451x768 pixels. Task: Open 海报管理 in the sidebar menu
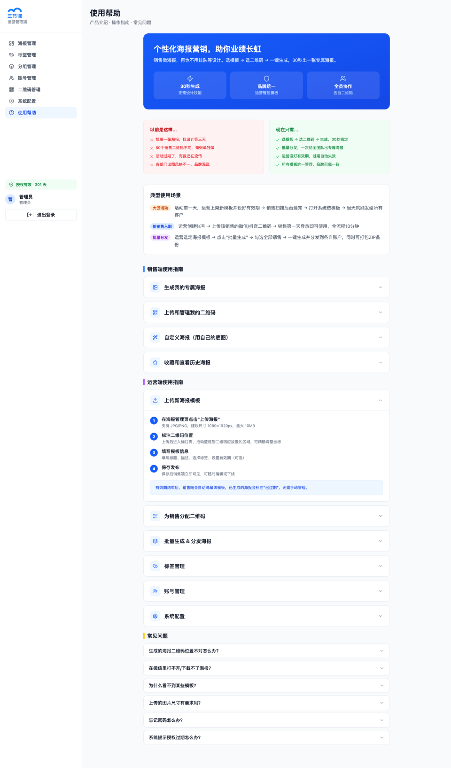click(x=41, y=43)
